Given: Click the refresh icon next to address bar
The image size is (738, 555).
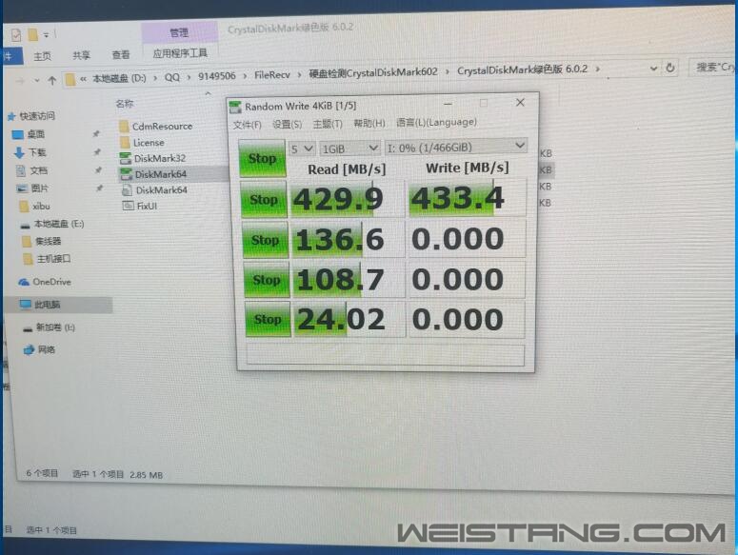Looking at the screenshot, I should click(670, 68).
